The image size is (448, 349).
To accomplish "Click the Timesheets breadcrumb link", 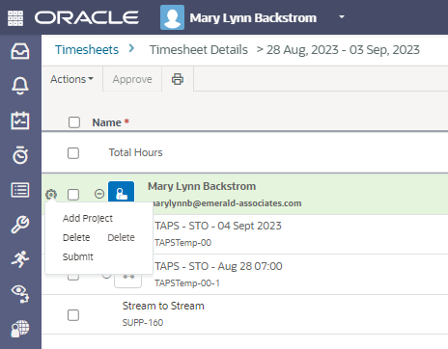I will tap(87, 50).
